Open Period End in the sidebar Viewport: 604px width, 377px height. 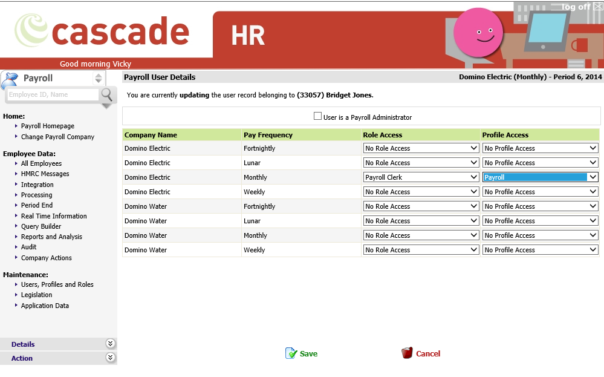point(37,206)
